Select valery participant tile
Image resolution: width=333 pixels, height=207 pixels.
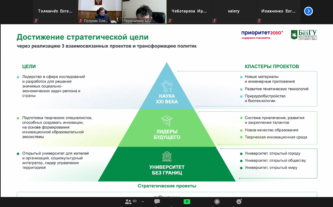point(233,11)
